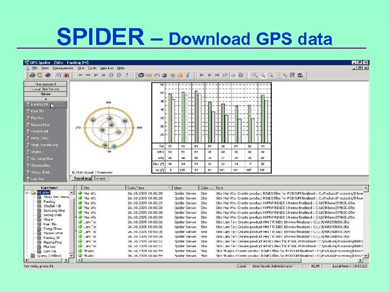
Task: Open the Management menu
Action: (x=63, y=68)
